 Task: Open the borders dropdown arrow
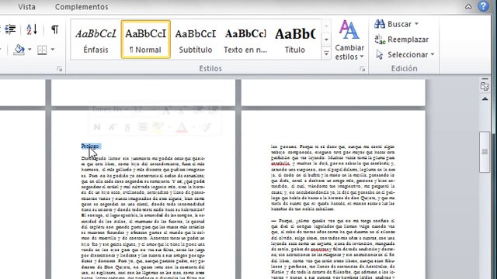[x=52, y=50]
